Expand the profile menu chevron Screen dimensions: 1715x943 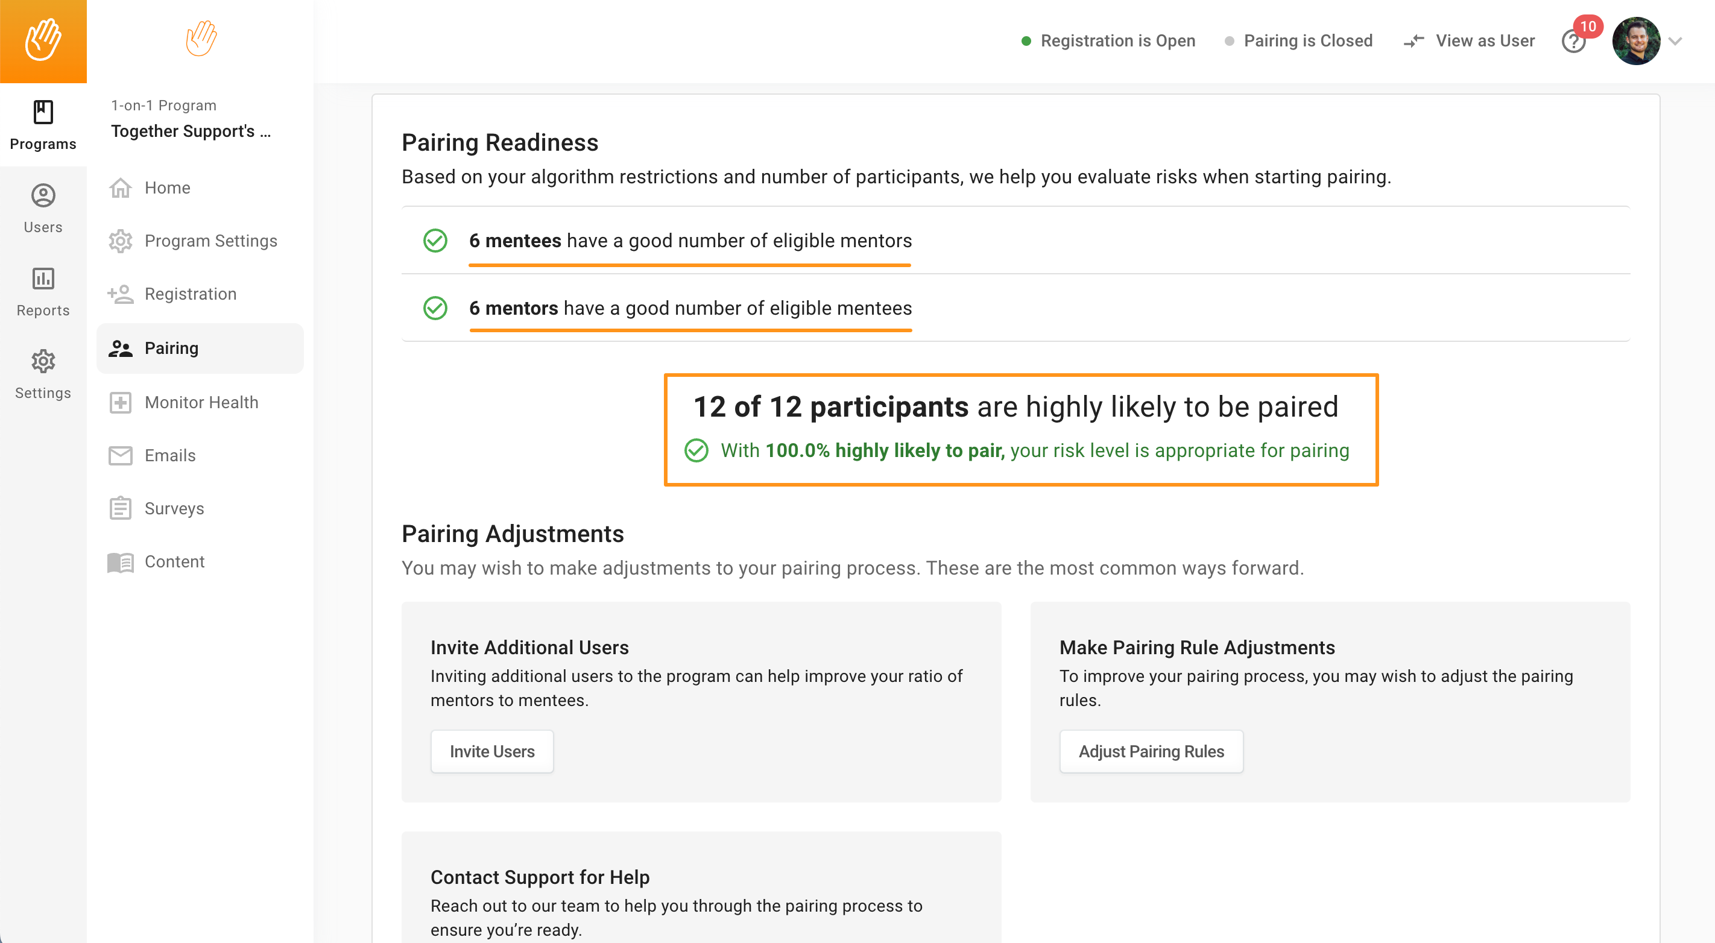(x=1676, y=41)
